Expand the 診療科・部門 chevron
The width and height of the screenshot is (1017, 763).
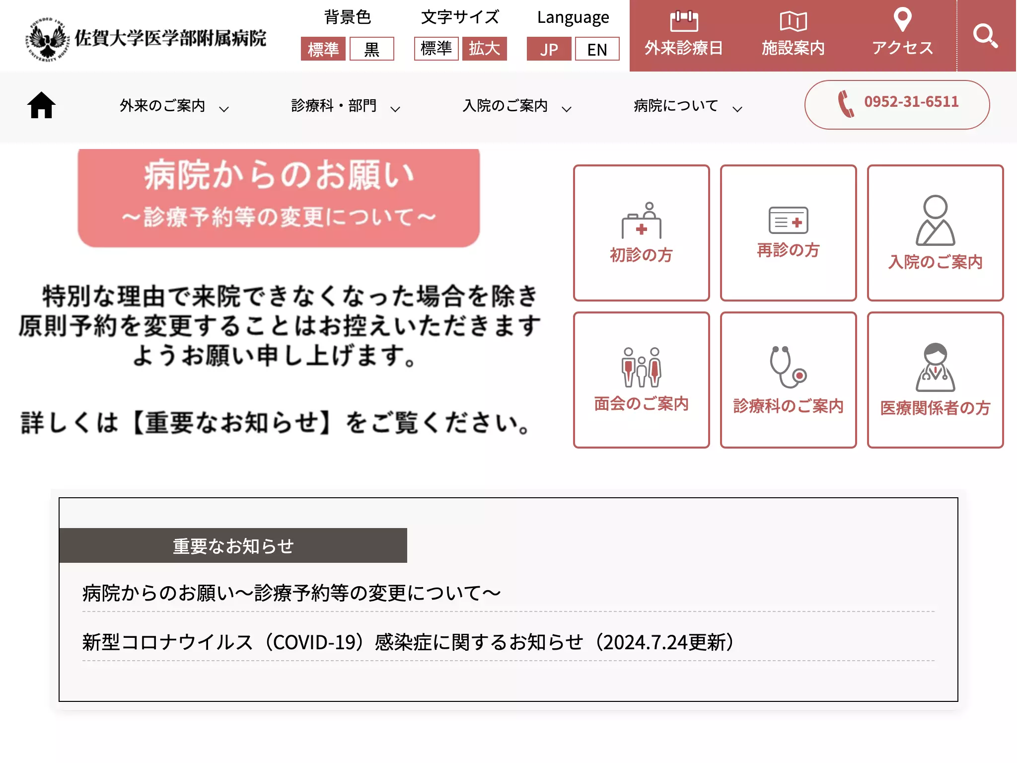[395, 109]
